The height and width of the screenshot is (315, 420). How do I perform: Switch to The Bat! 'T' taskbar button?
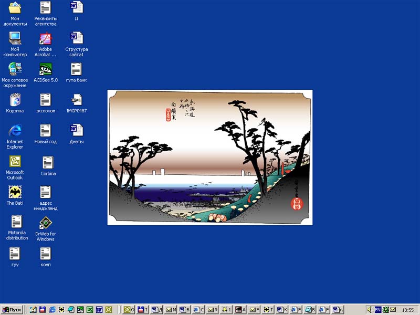[x=268, y=310]
